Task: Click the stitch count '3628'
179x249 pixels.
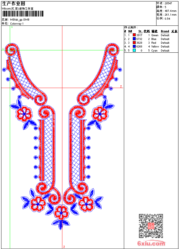Action: 139,43
